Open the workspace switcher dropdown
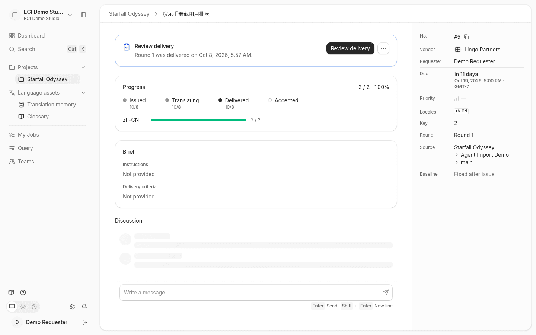The width and height of the screenshot is (536, 335). [x=70, y=15]
